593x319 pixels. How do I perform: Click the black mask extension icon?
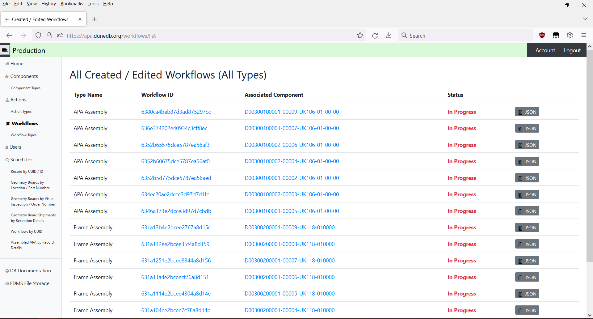[556, 35]
